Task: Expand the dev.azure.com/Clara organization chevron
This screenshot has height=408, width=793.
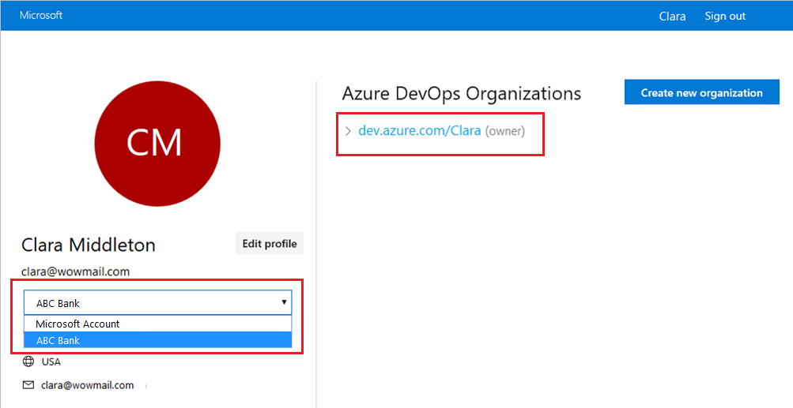Action: click(348, 131)
